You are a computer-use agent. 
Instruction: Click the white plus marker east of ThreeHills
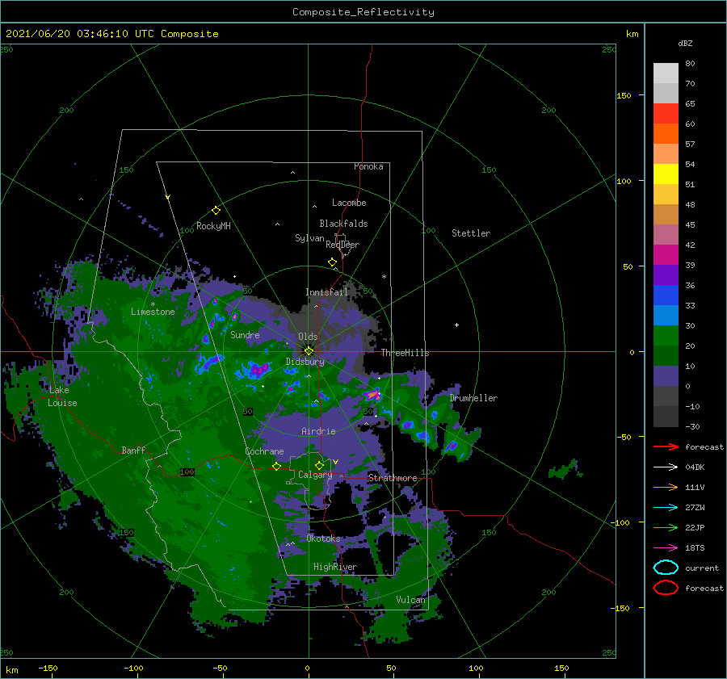456,325
